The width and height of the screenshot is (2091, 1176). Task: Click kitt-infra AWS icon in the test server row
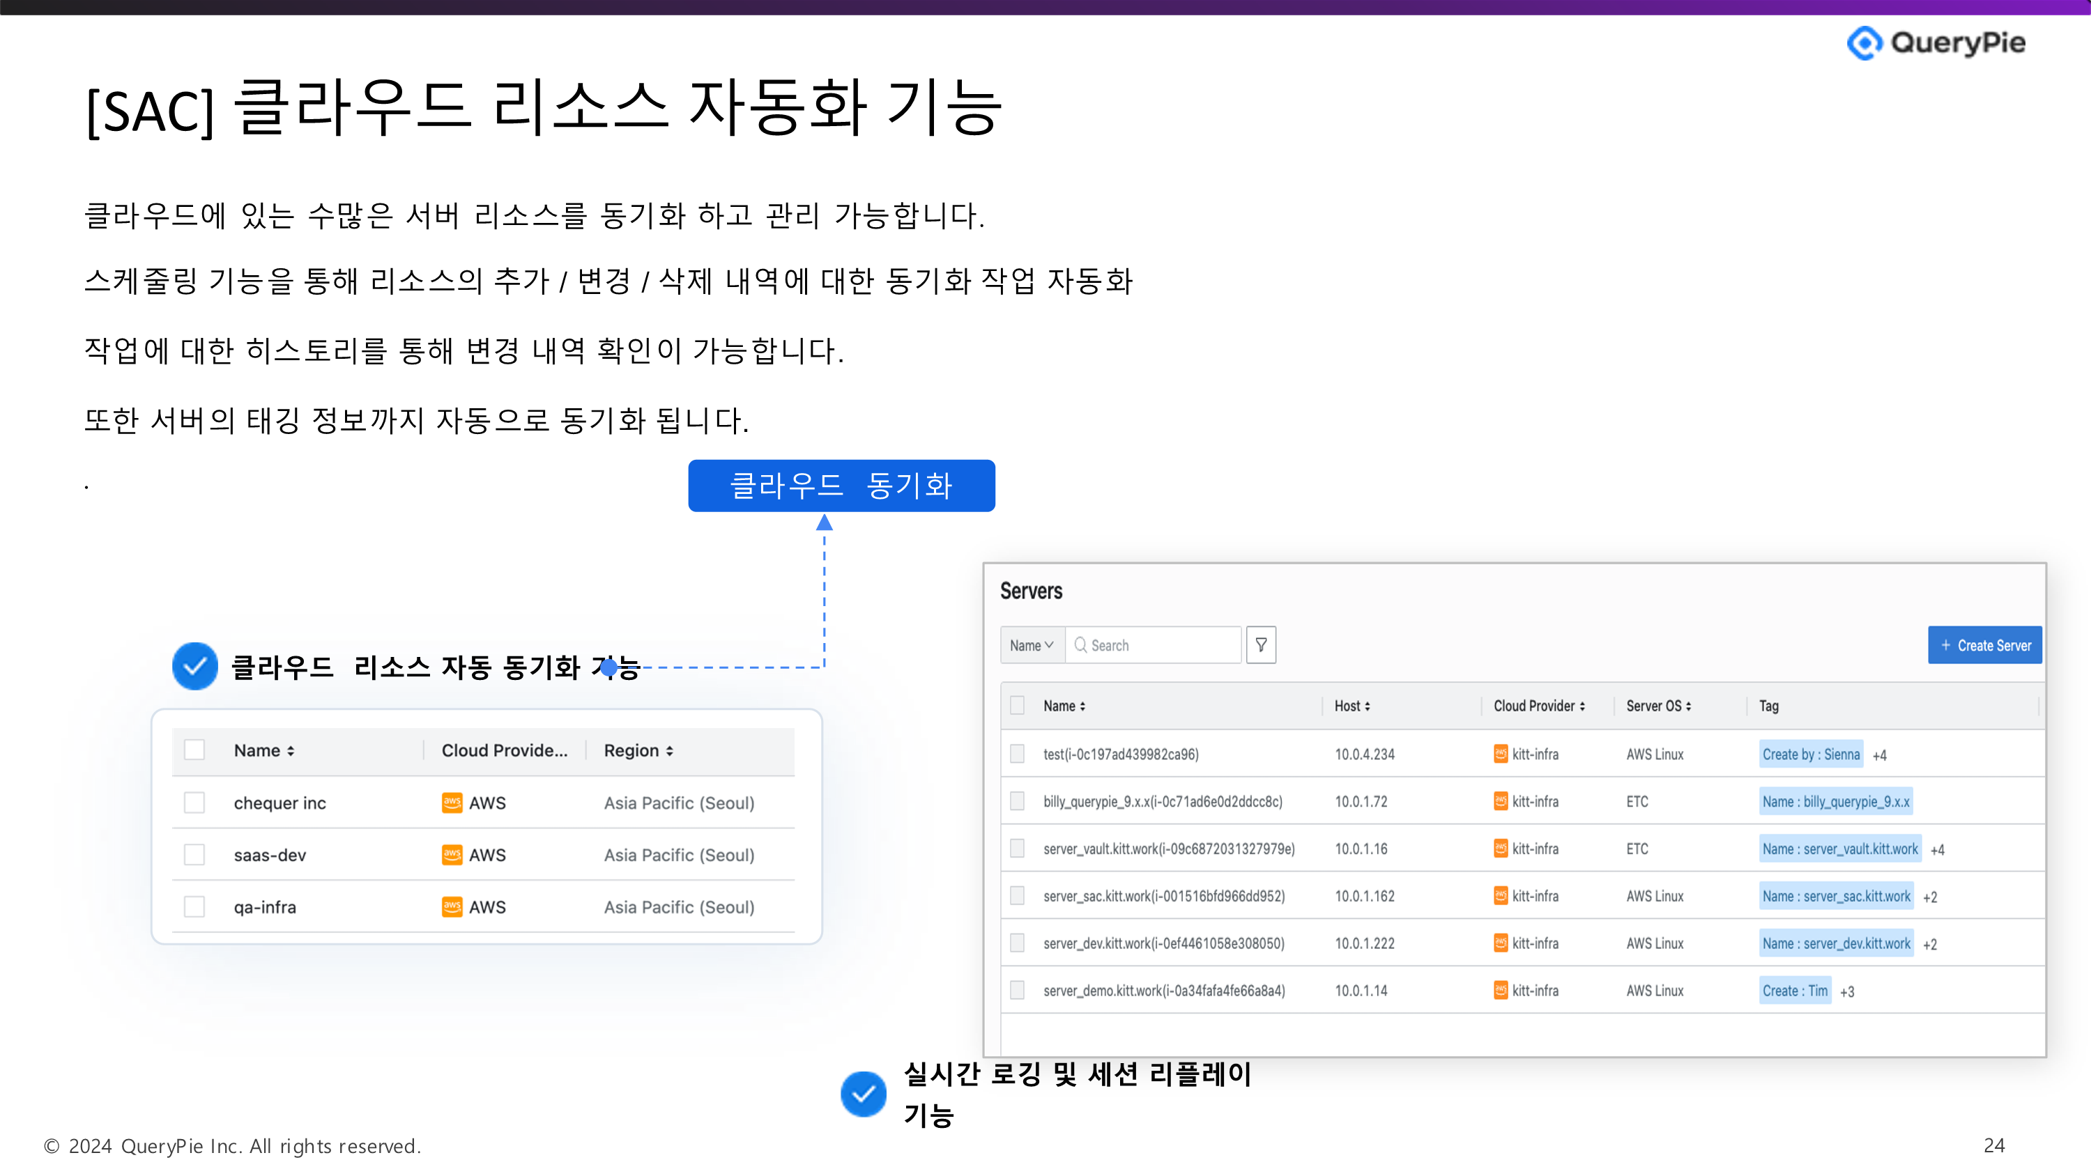(1500, 754)
